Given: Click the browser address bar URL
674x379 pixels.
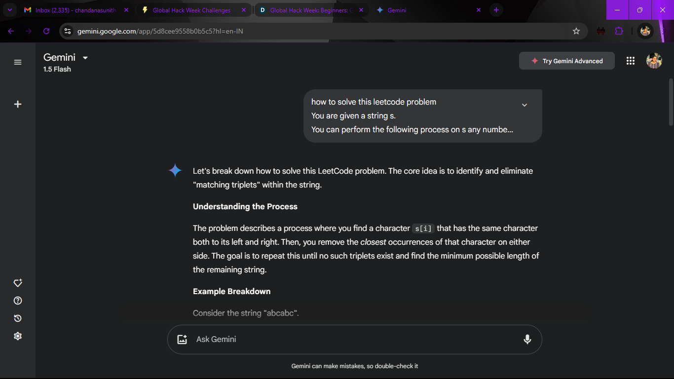Looking at the screenshot, I should coord(160,31).
